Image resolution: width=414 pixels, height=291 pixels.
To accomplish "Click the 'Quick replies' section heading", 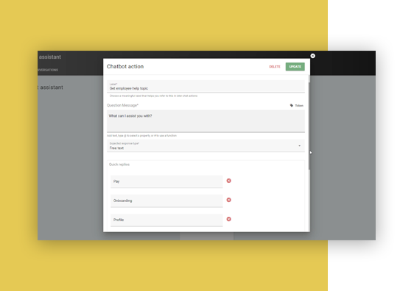I will (119, 165).
